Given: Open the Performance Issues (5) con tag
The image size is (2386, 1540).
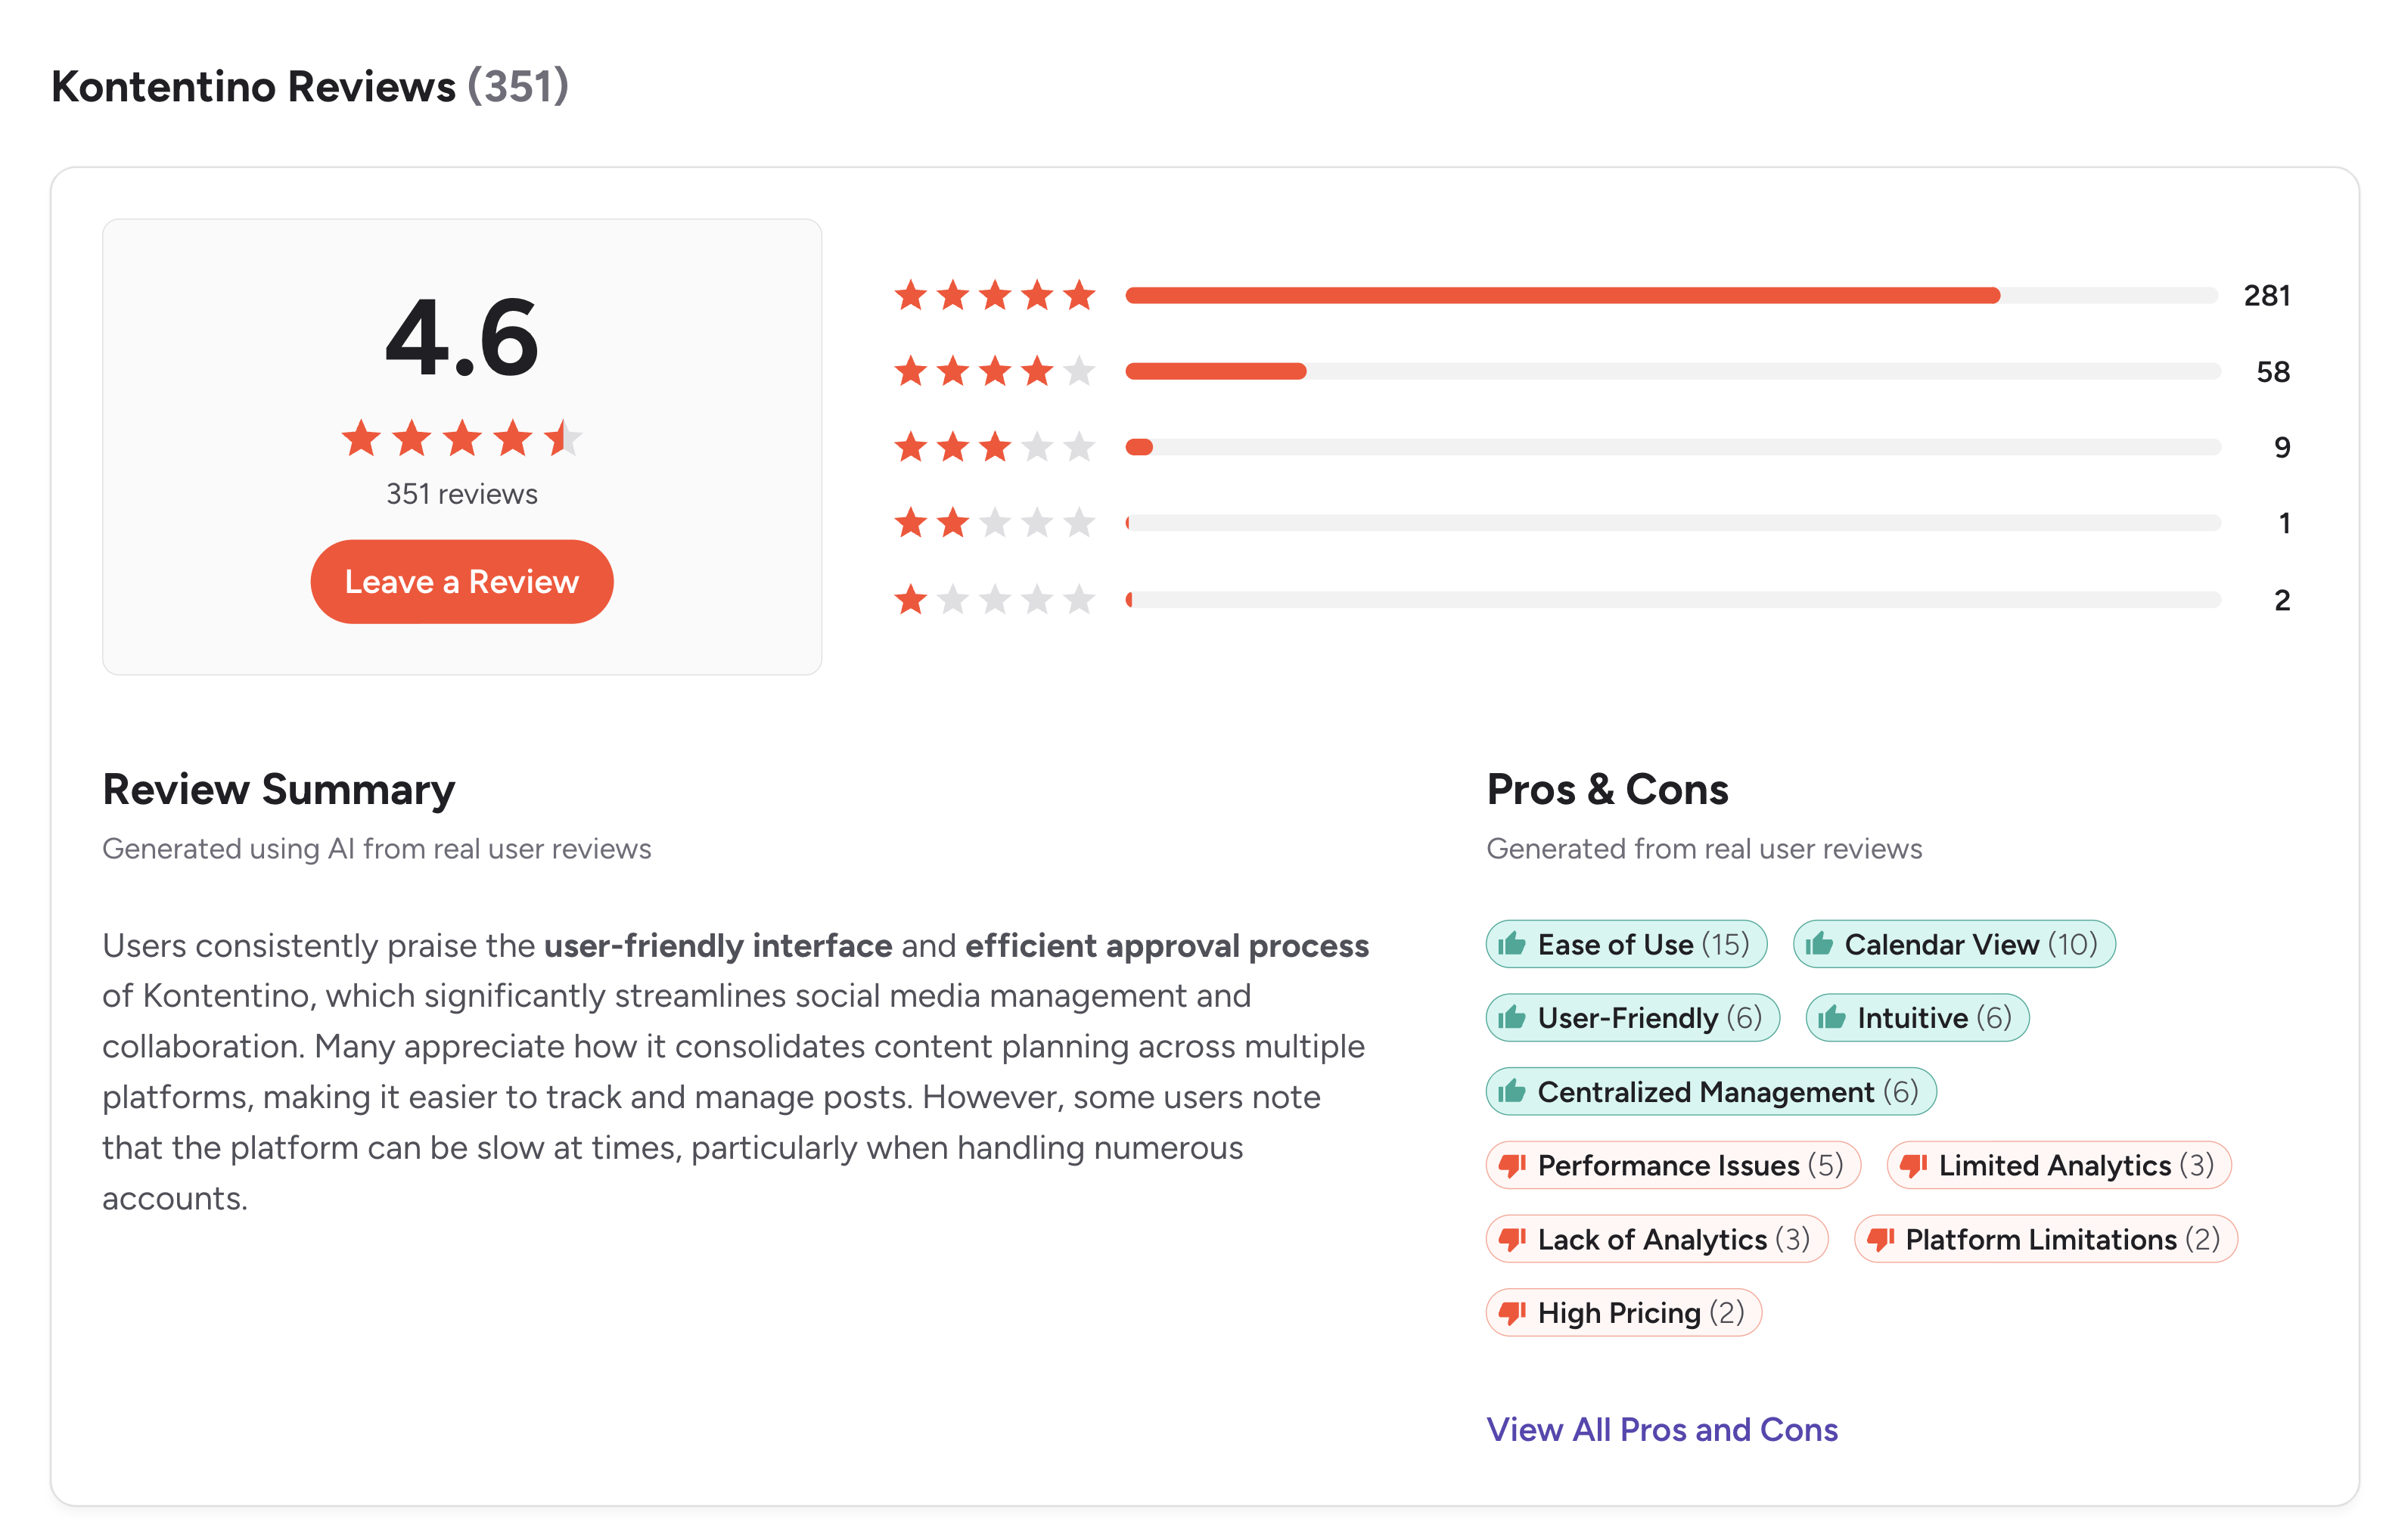Looking at the screenshot, I should coord(1673,1165).
